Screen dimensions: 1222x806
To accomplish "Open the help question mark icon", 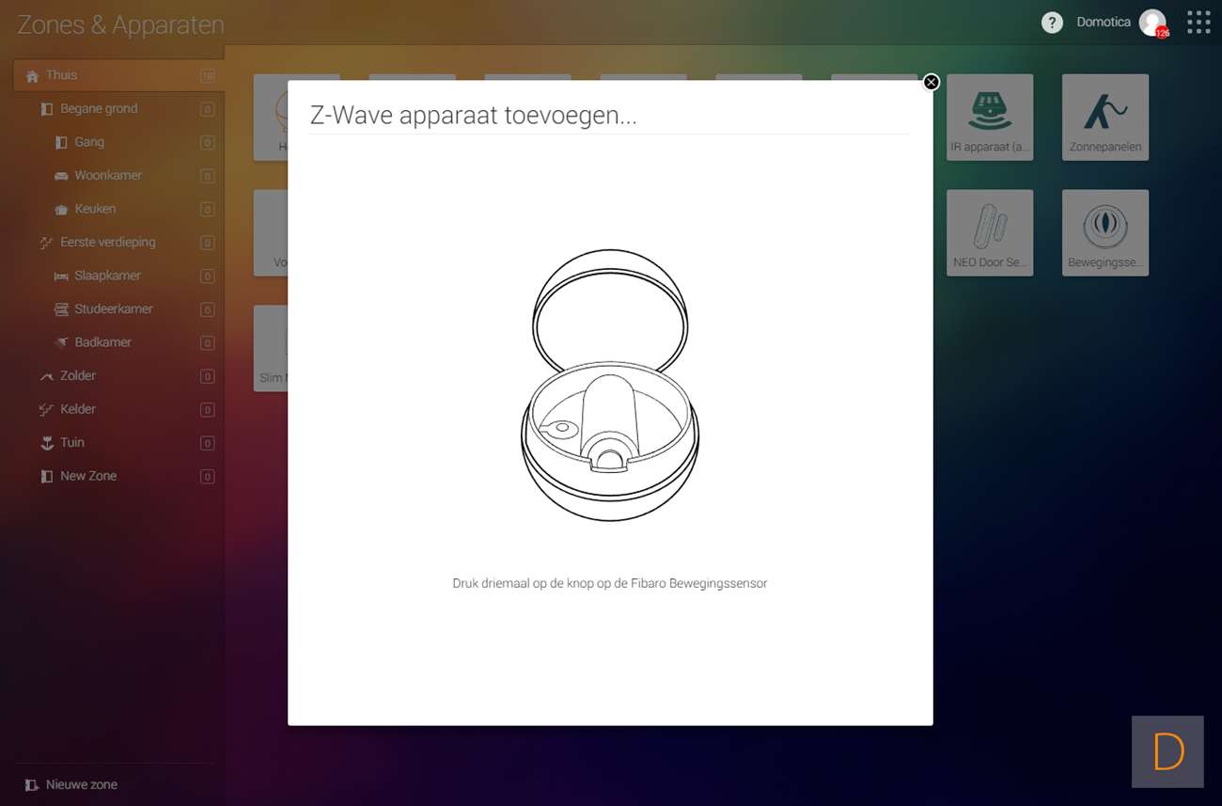I will [1052, 23].
